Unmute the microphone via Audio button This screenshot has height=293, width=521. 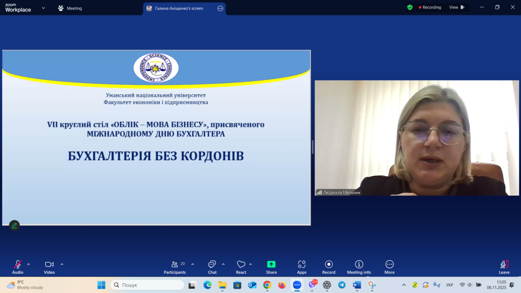tap(18, 267)
